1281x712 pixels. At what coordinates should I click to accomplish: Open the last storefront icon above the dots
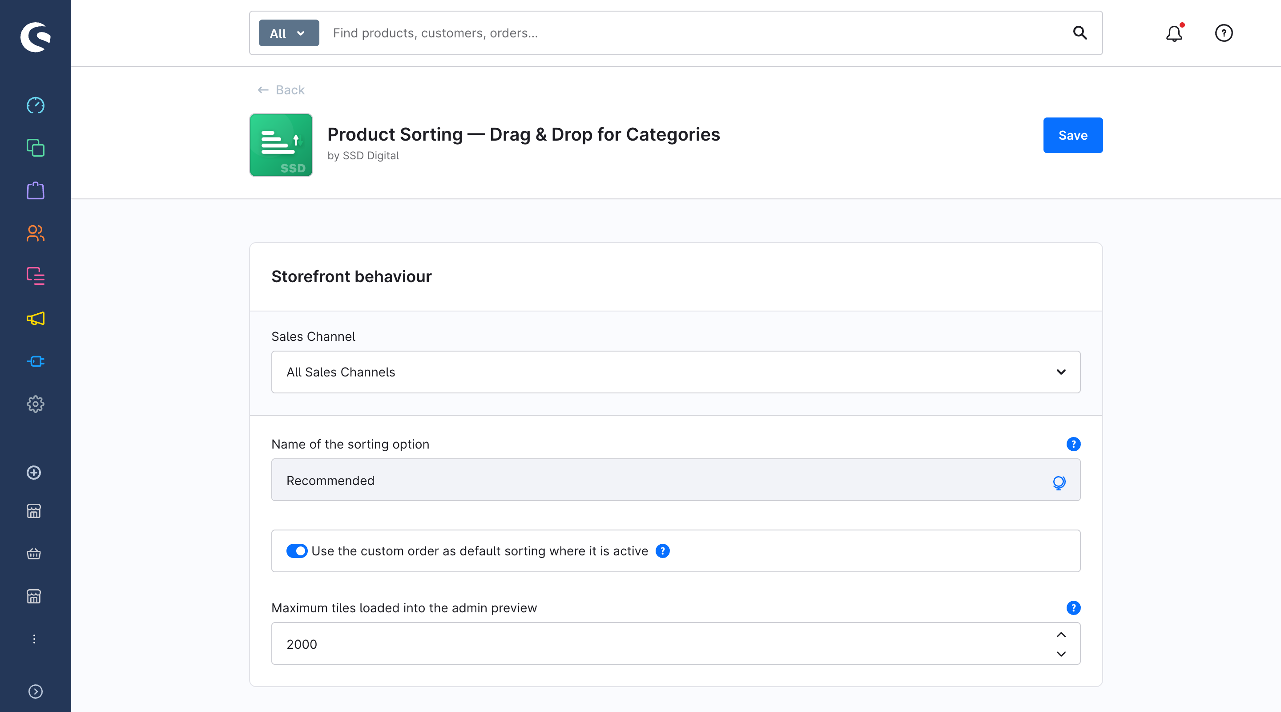34,596
